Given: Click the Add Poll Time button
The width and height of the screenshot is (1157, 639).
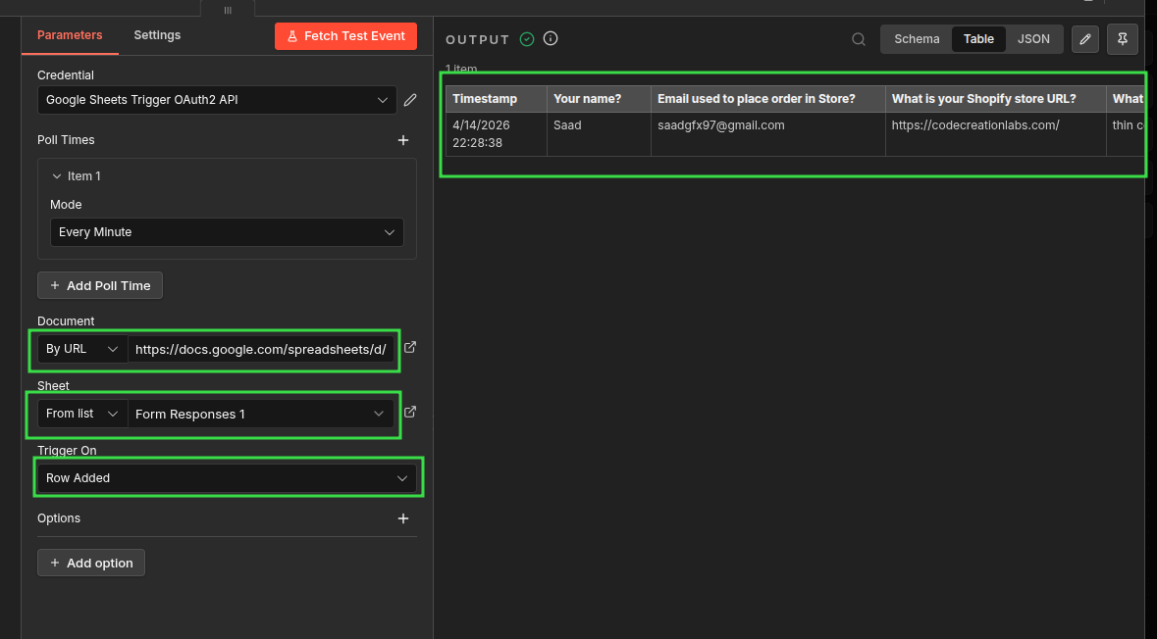Looking at the screenshot, I should [100, 285].
